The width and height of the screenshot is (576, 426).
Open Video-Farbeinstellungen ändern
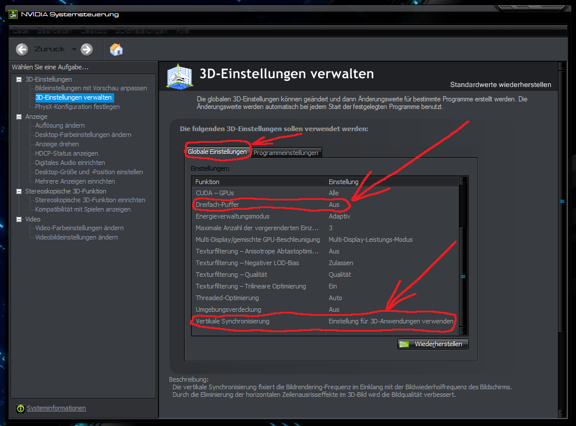tap(79, 228)
